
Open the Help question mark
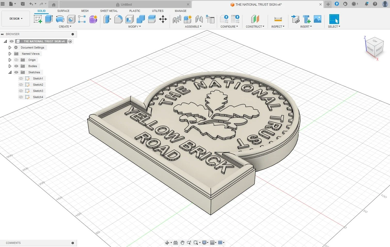(x=375, y=4)
